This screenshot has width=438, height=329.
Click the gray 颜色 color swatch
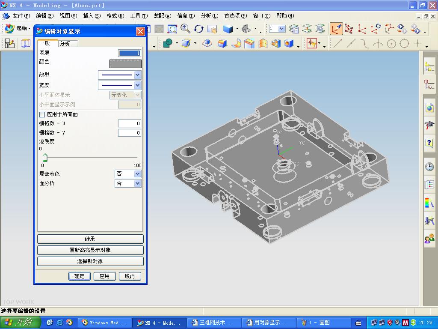pos(125,64)
